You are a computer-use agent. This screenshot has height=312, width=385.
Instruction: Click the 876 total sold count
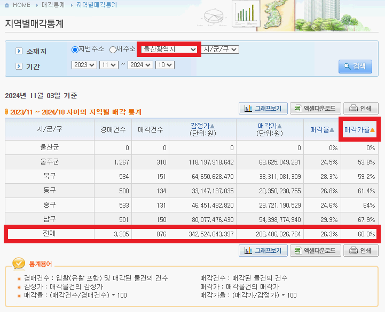[161, 234]
